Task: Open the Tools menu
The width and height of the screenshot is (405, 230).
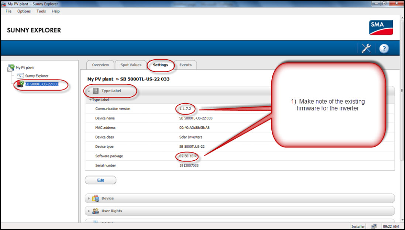Action: (41, 11)
